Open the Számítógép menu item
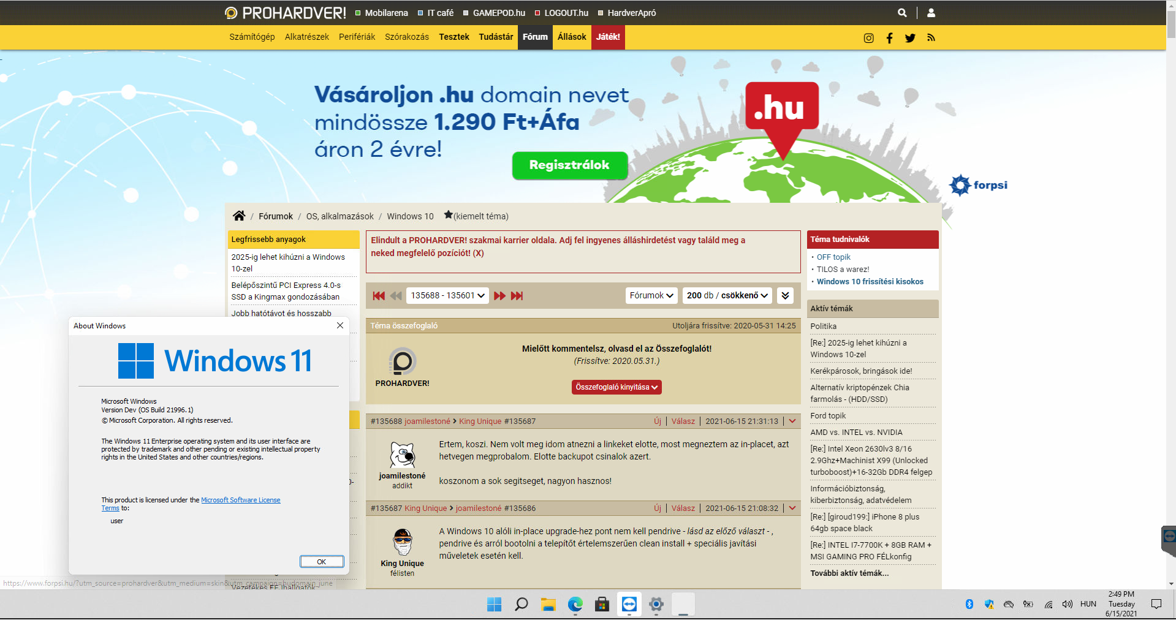Viewport: 1176px width, 620px height. (252, 37)
